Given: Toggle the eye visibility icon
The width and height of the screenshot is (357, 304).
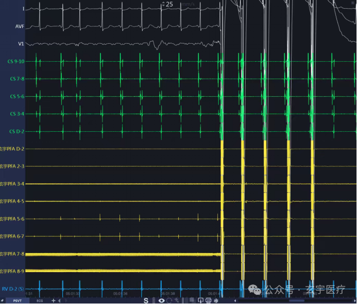Looking at the screenshot, I should click(x=162, y=300).
